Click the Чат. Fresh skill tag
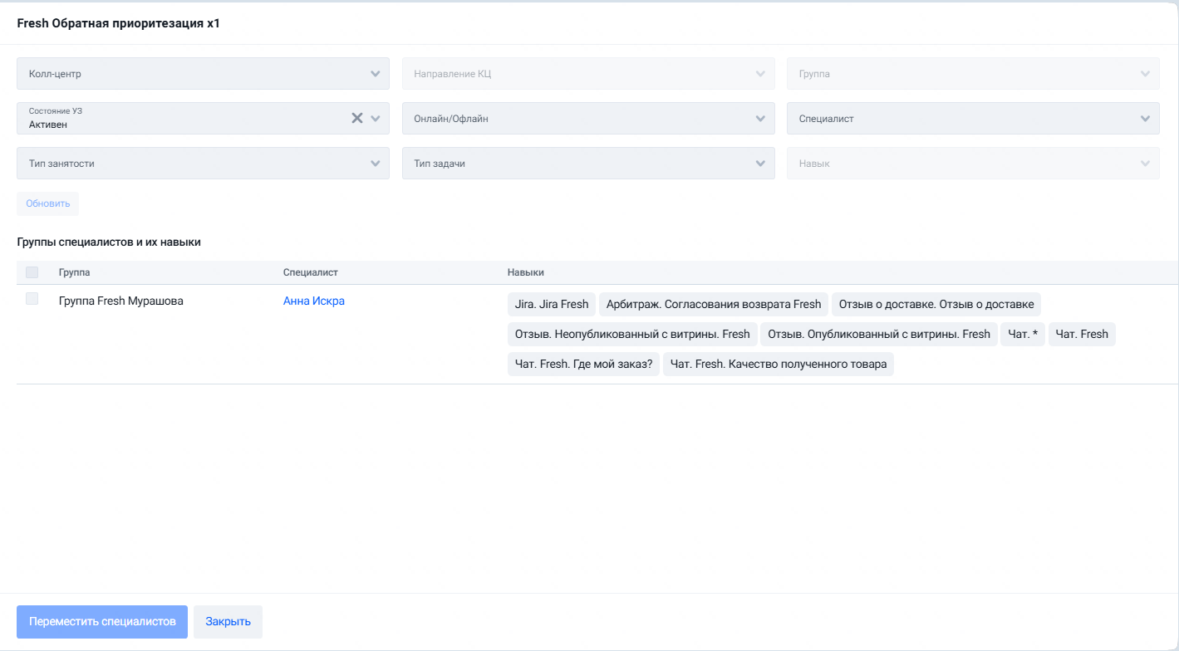Screen dimensions: 1179x651 tap(1082, 334)
